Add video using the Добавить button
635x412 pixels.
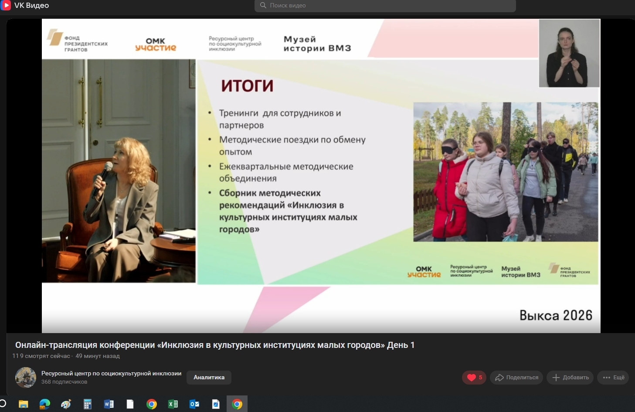570,378
